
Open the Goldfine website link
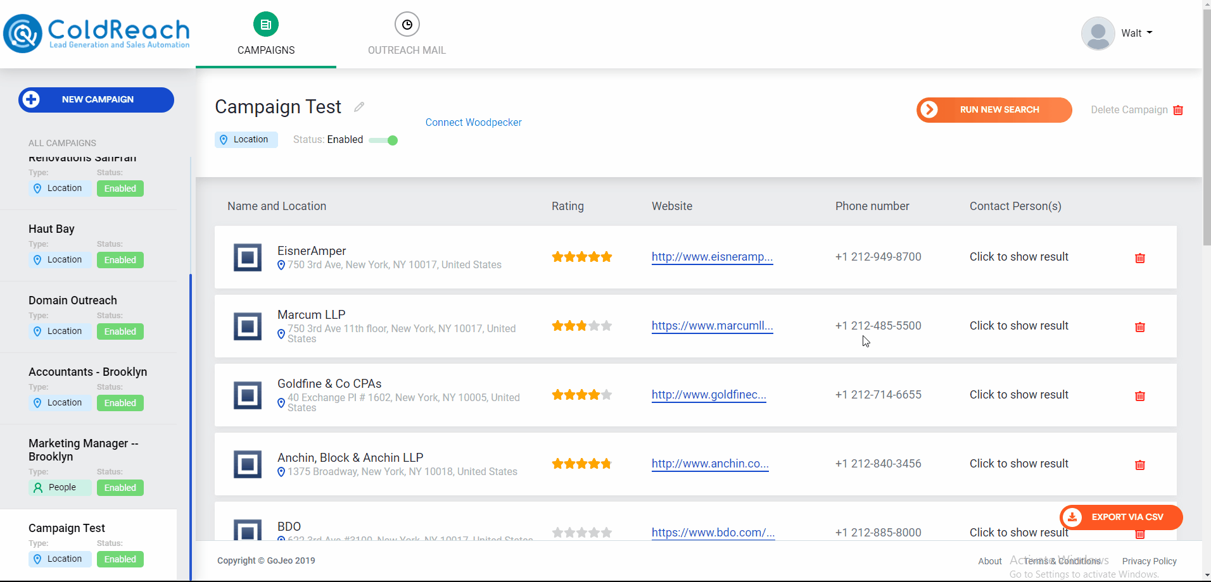coord(709,395)
